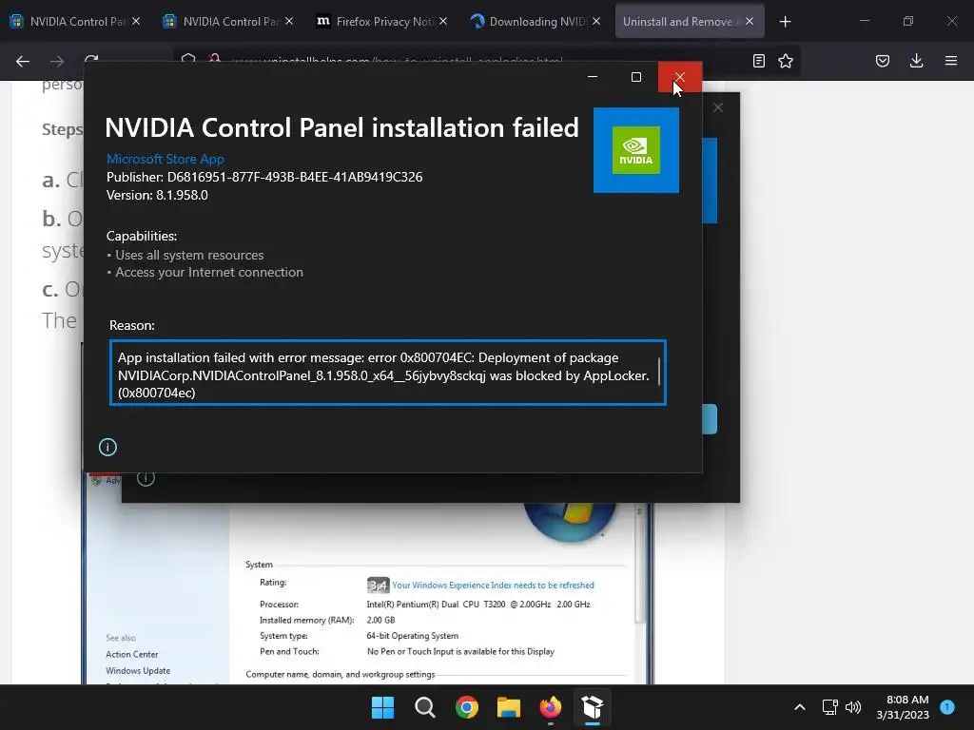
Task: Close the Downloading NVIDIA tab
Action: (x=596, y=22)
